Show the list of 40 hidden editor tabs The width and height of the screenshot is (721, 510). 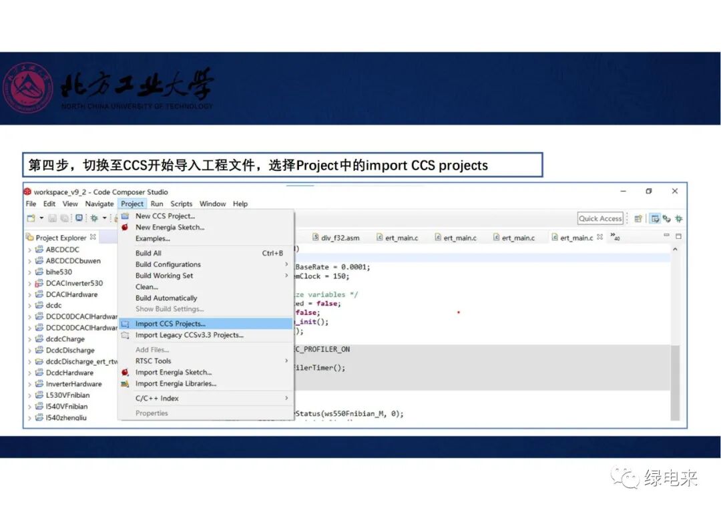pos(616,236)
